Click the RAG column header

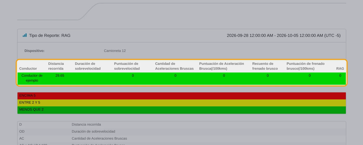point(340,69)
